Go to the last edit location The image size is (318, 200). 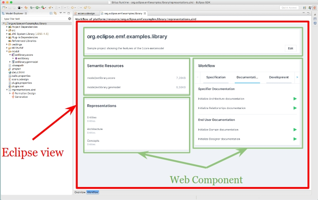pyautogui.click(x=68, y=8)
